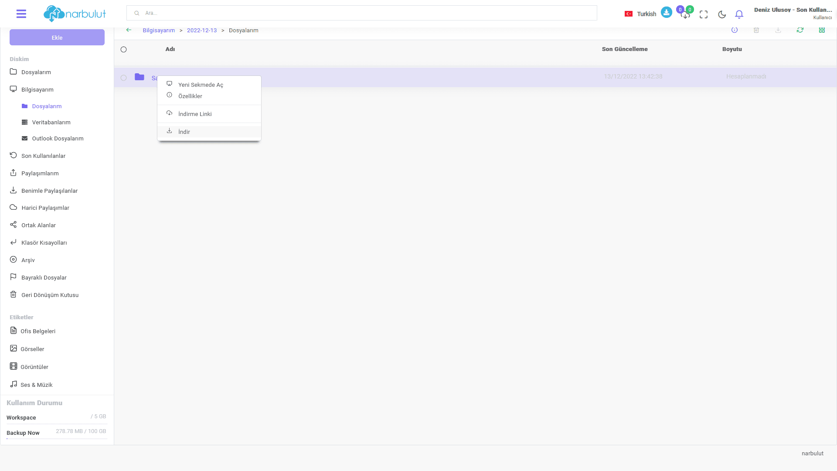Viewport: 837px width, 471px height.
Task: Click the Ekle button
Action: pos(57,38)
